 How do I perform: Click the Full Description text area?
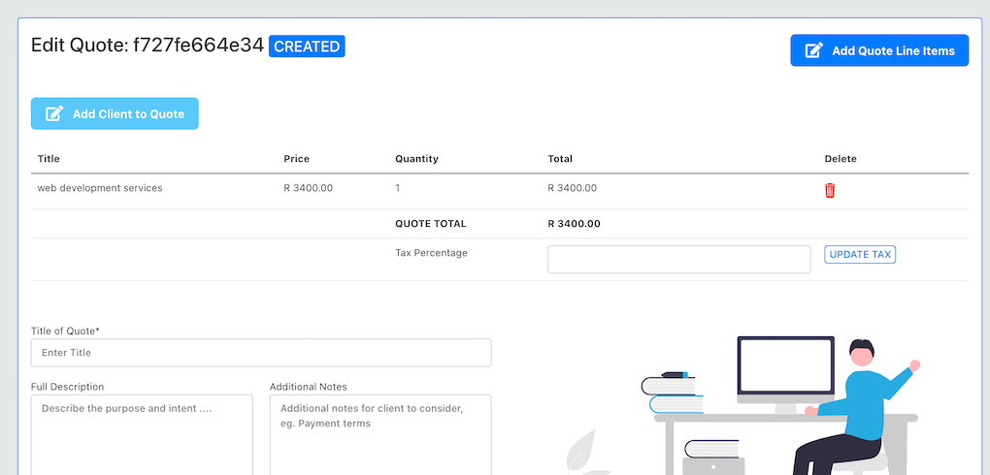click(x=142, y=434)
